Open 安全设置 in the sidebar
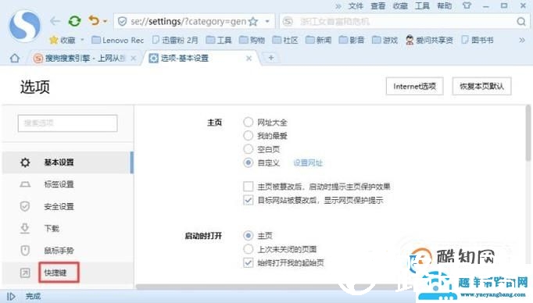533x303 pixels. [x=67, y=206]
